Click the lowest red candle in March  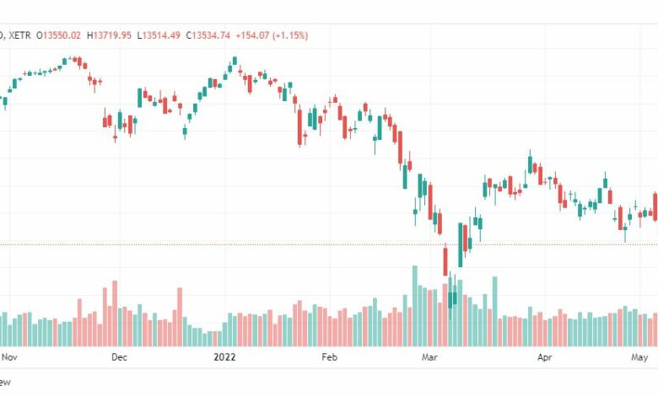click(445, 260)
